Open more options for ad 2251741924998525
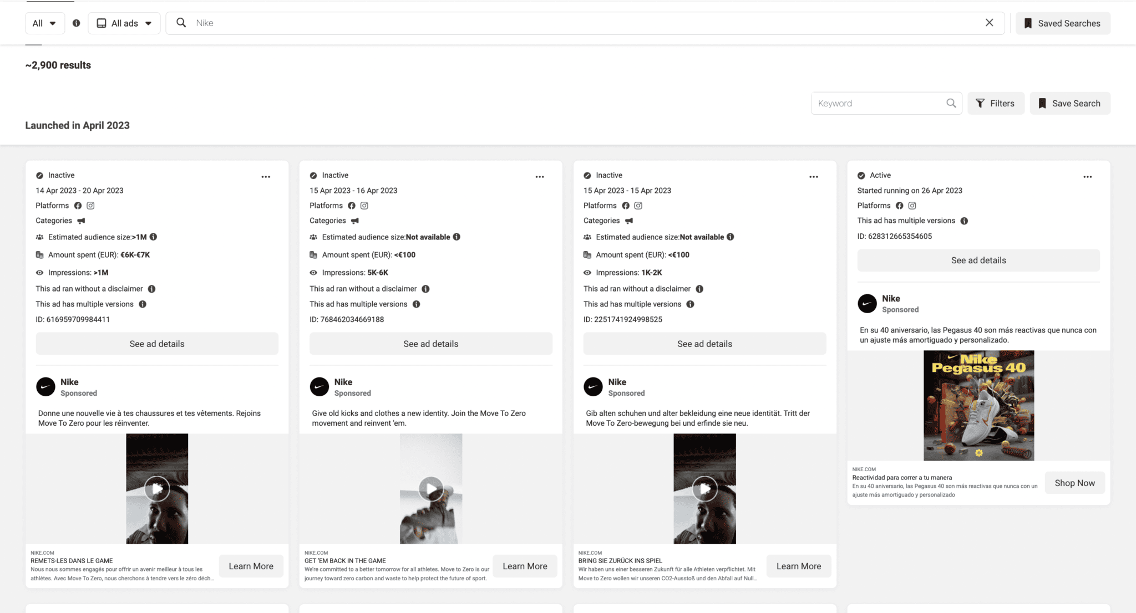Image resolution: width=1136 pixels, height=613 pixels. coord(814,177)
